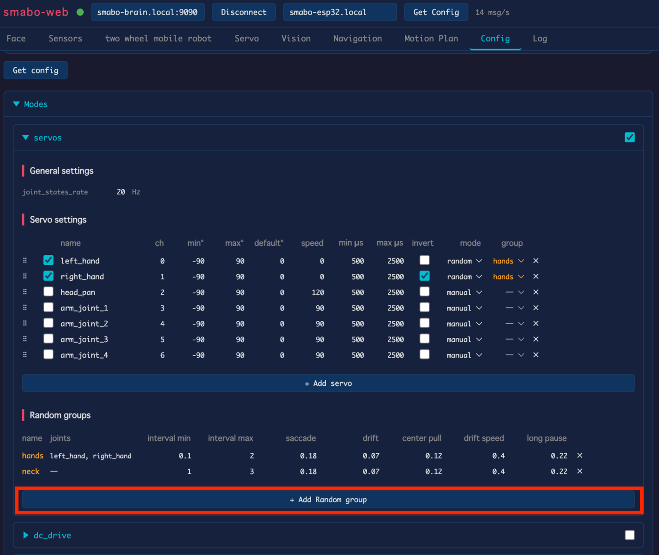The image size is (659, 555).
Task: Remove the arm_joint_2 servo row
Action: (x=536, y=324)
